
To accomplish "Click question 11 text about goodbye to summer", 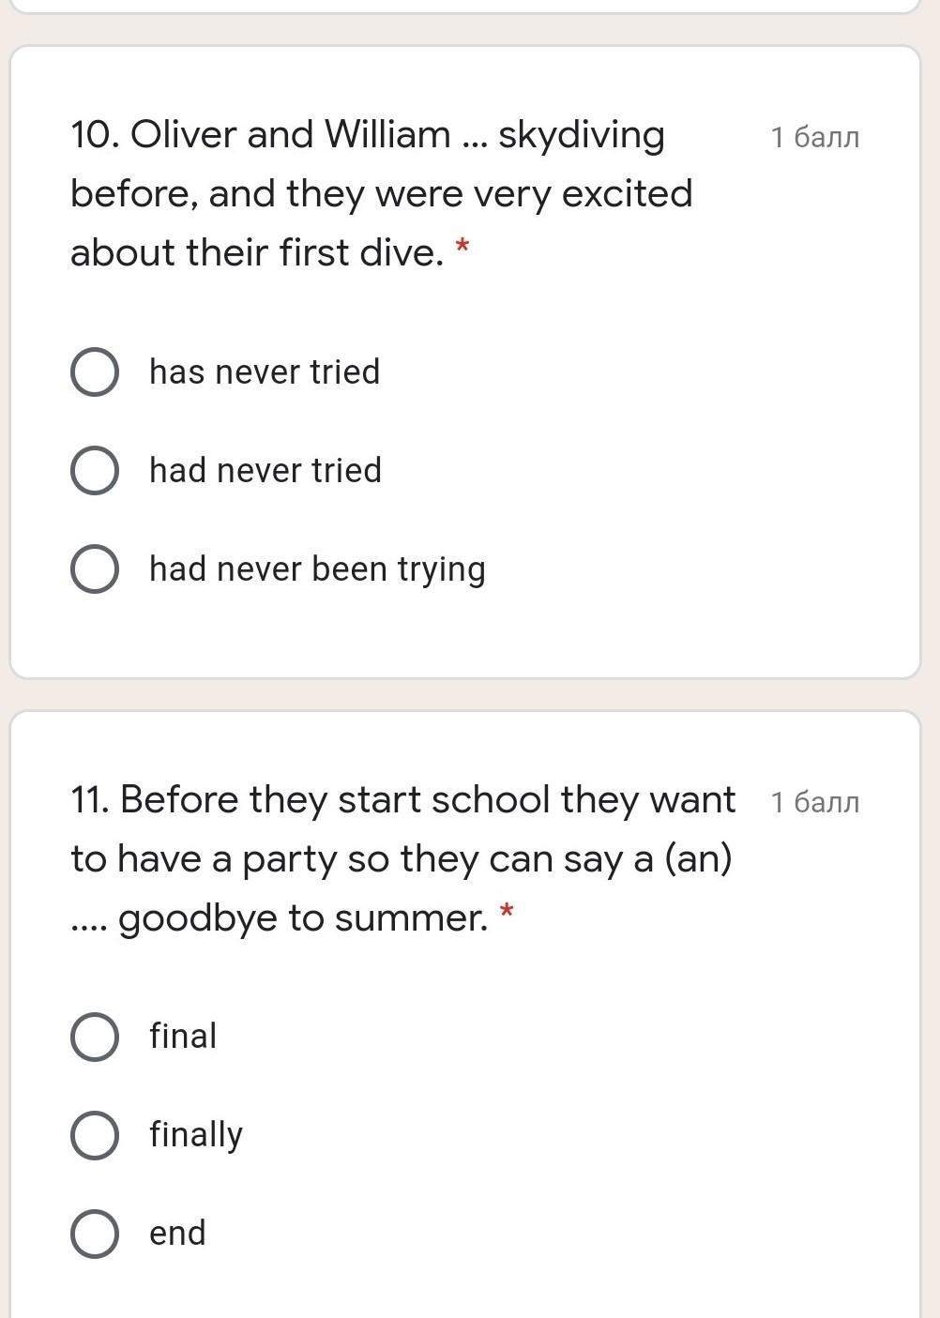I will (402, 858).
